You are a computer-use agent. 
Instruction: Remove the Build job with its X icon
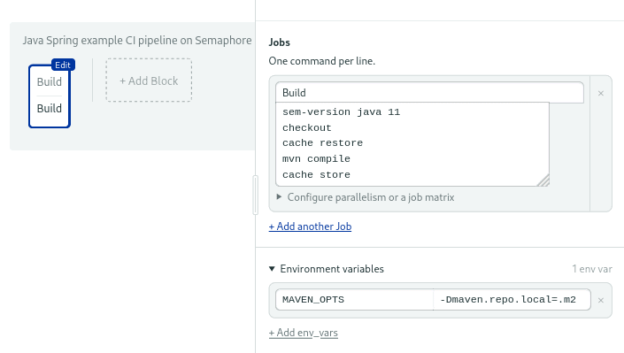(x=601, y=94)
